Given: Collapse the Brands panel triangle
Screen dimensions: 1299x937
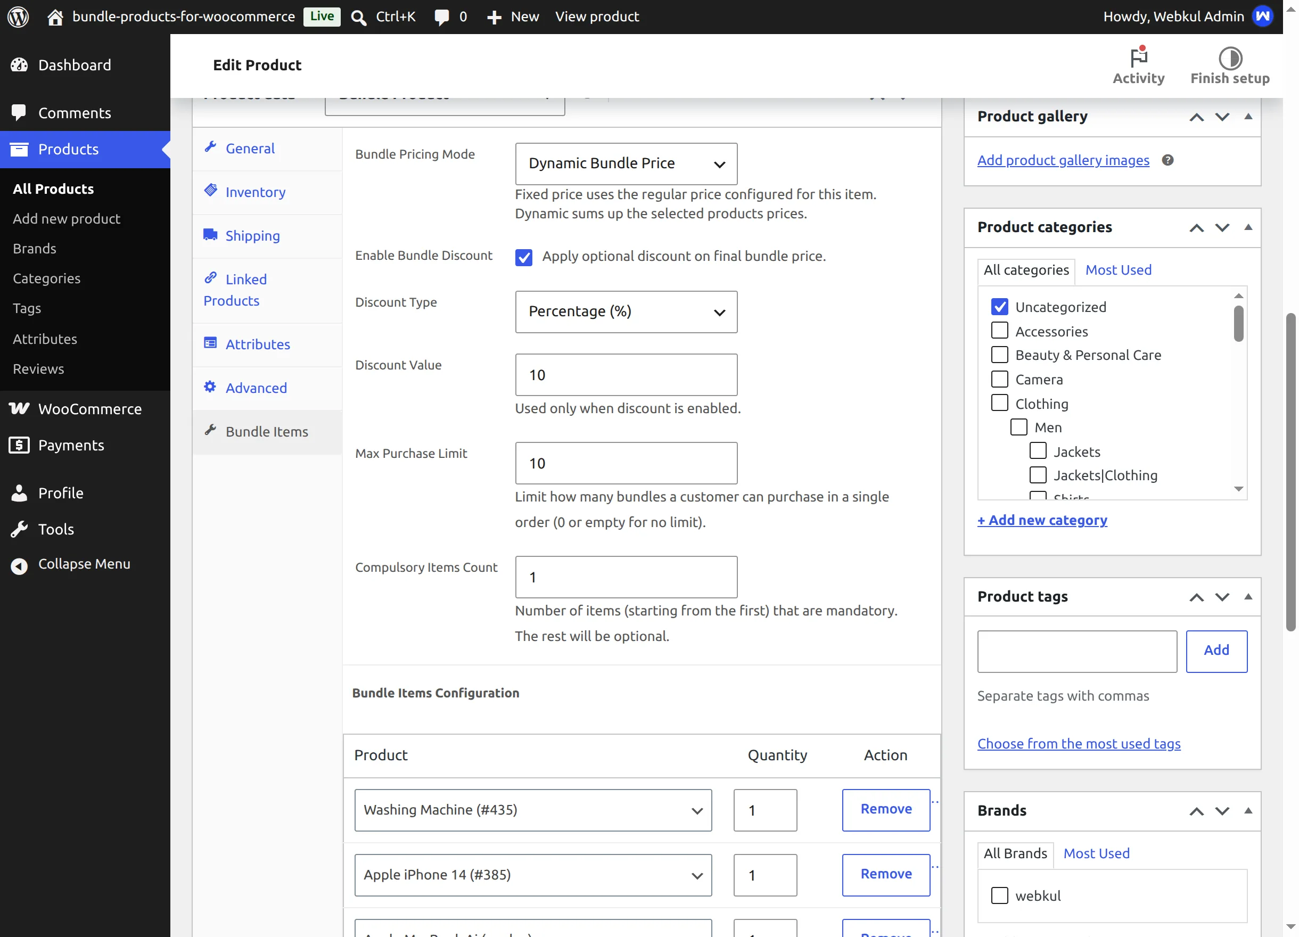Looking at the screenshot, I should point(1248,810).
